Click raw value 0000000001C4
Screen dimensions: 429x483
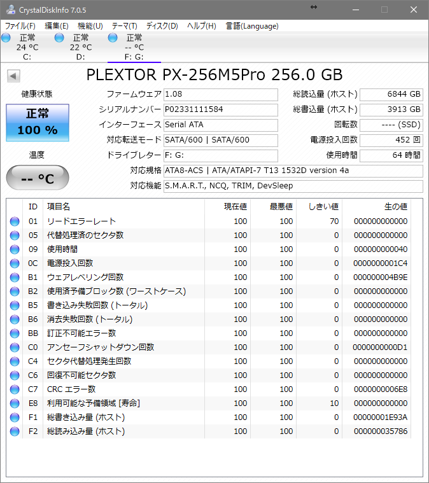click(380, 263)
